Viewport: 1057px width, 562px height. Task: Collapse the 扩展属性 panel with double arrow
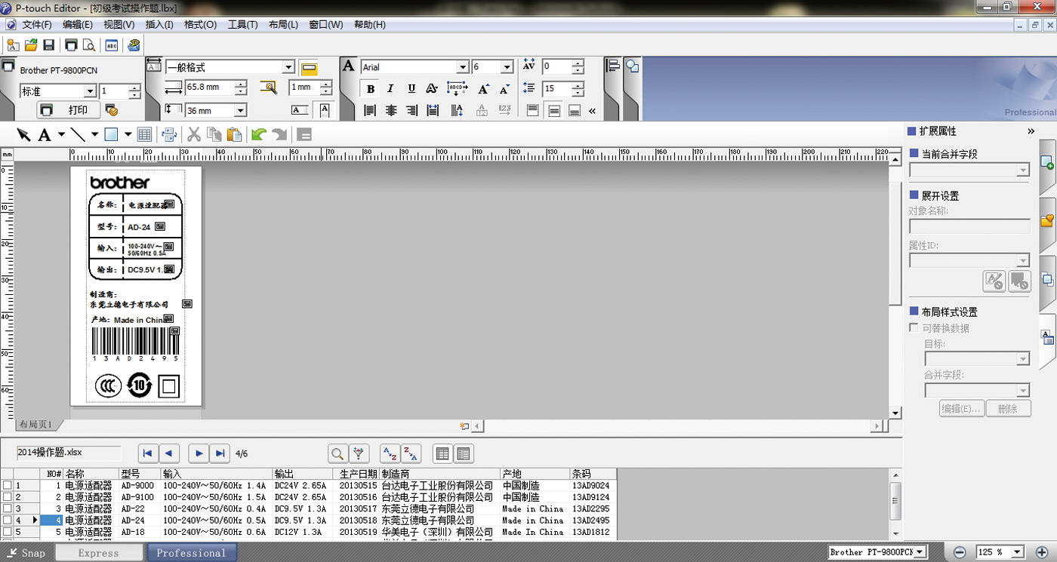1031,131
